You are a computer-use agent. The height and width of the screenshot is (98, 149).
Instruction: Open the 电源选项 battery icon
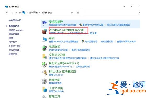point(44,48)
